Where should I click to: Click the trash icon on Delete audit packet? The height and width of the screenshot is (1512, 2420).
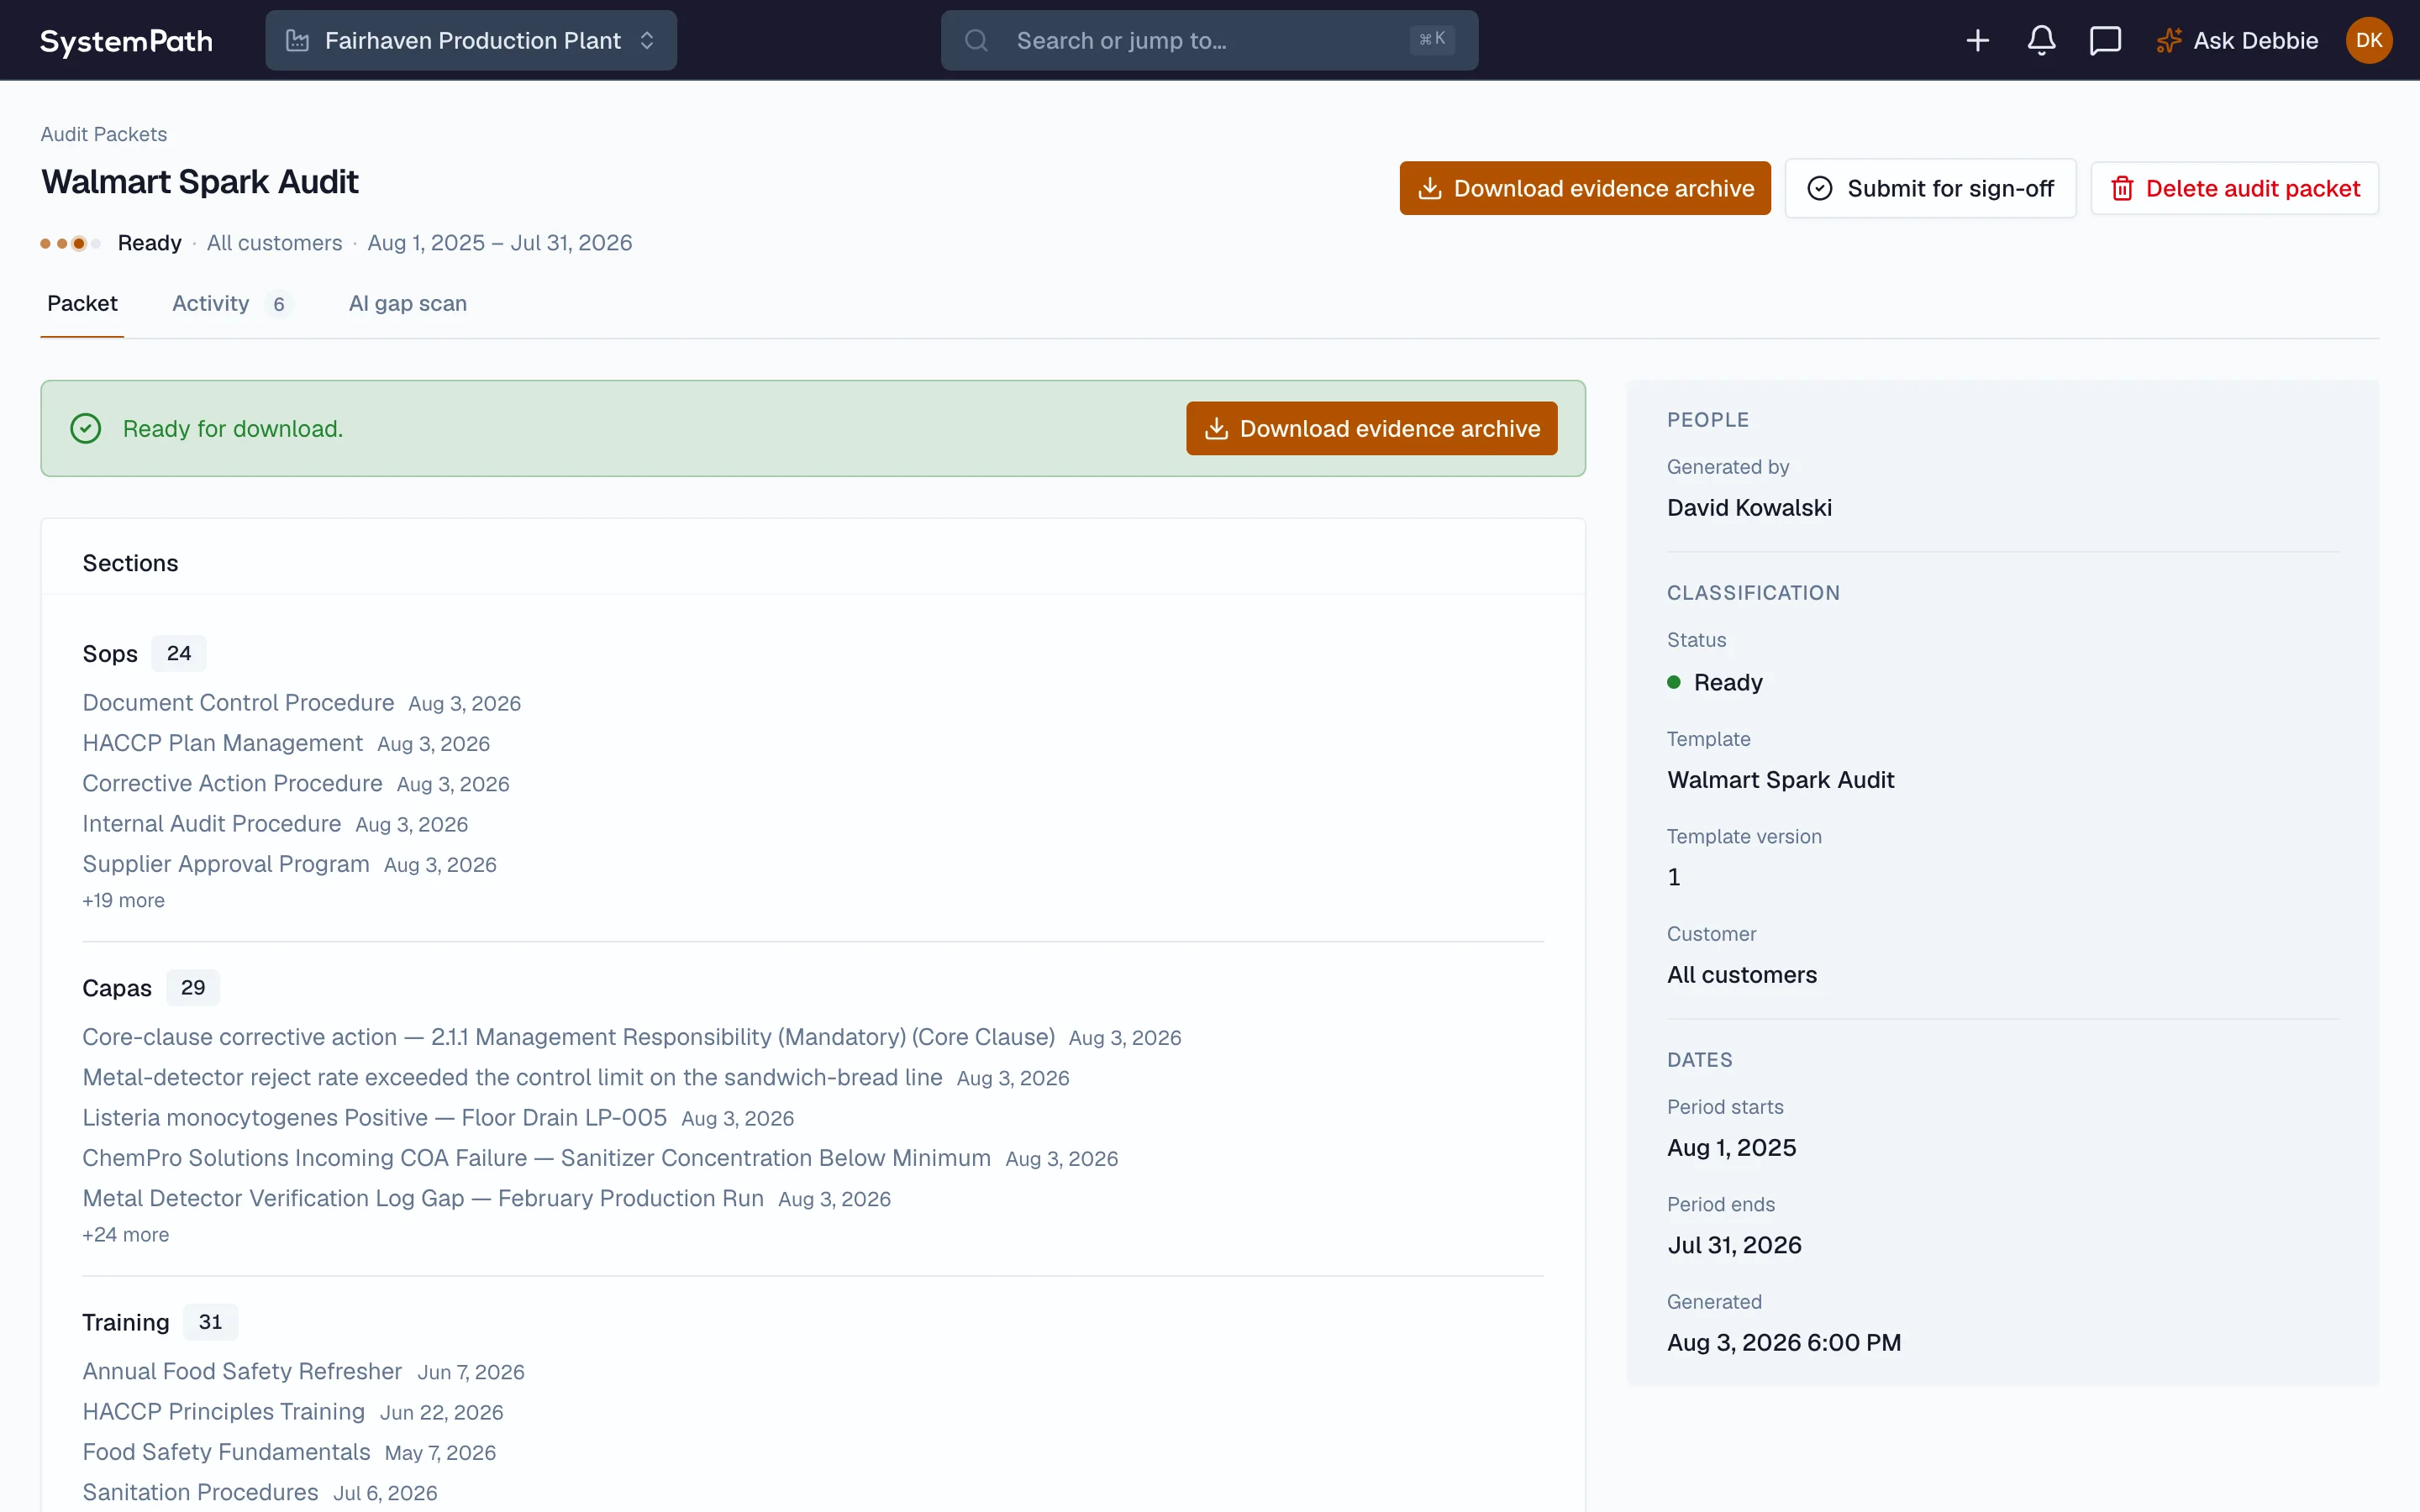click(x=2122, y=188)
